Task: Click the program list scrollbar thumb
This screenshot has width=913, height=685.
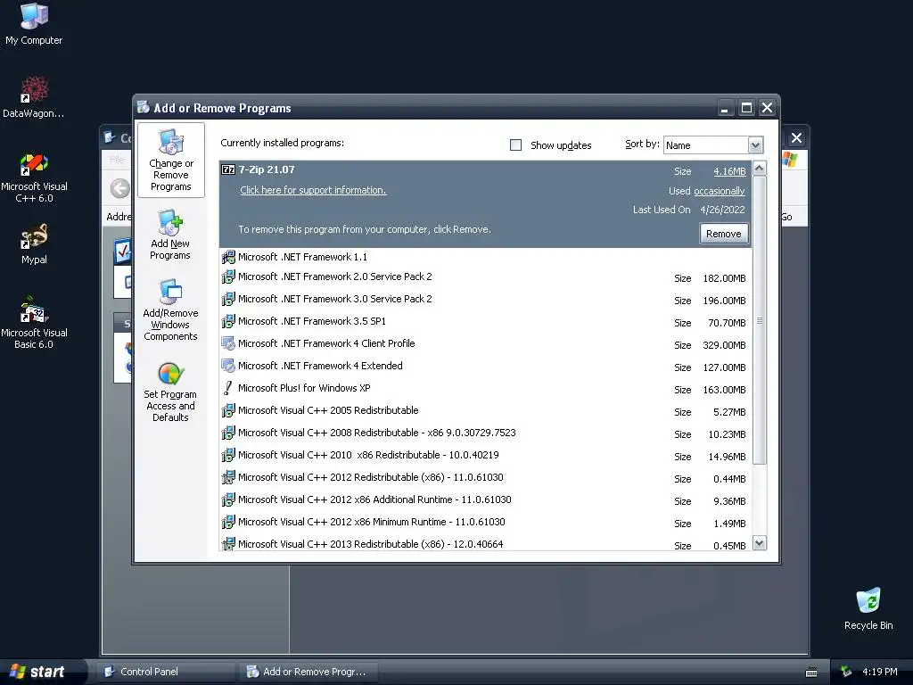Action: tap(760, 320)
